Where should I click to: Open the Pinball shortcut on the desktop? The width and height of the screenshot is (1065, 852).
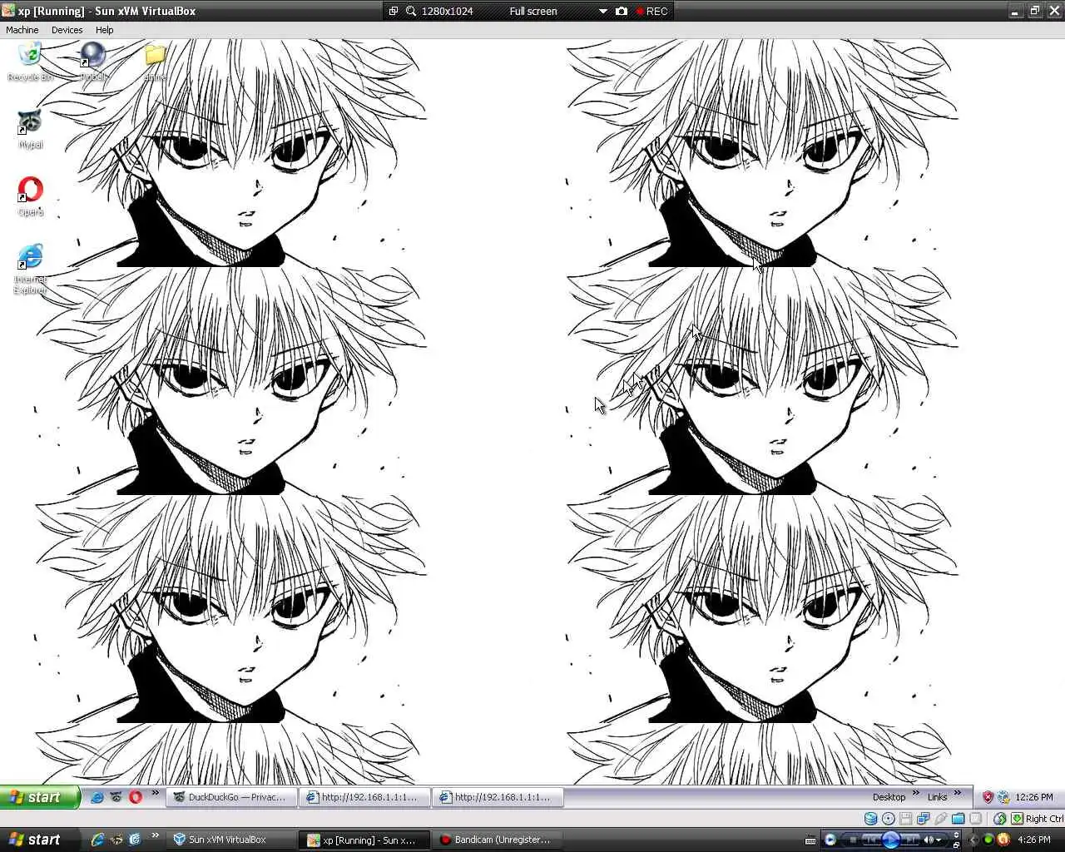92,62
